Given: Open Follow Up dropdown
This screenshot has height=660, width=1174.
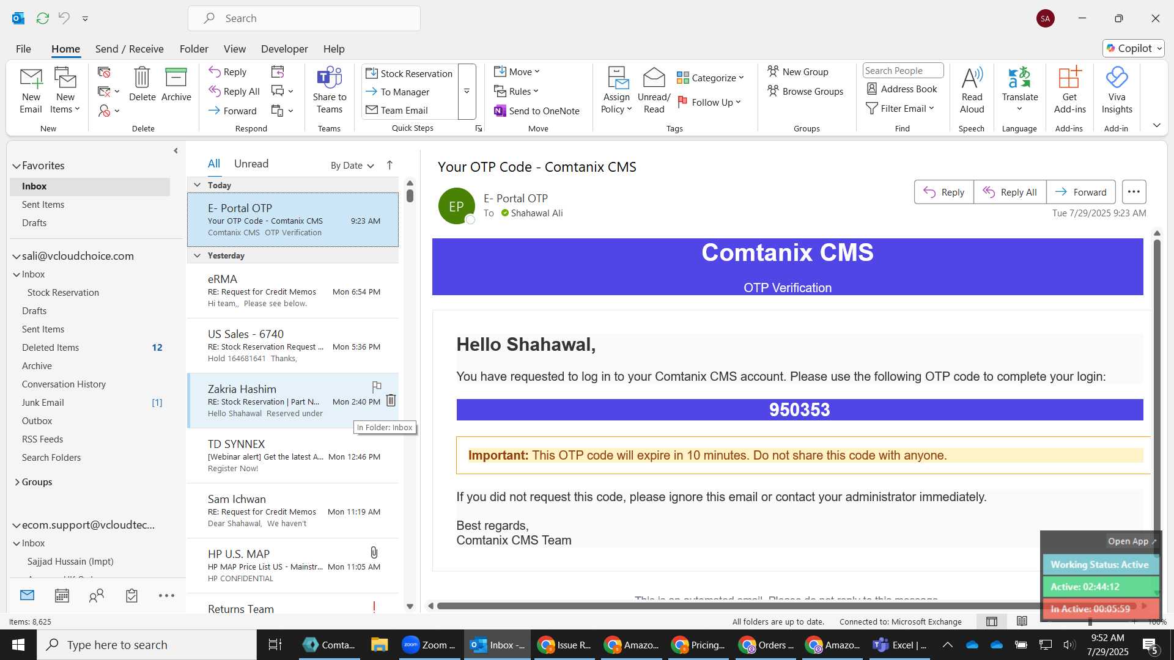Looking at the screenshot, I should pos(709,102).
